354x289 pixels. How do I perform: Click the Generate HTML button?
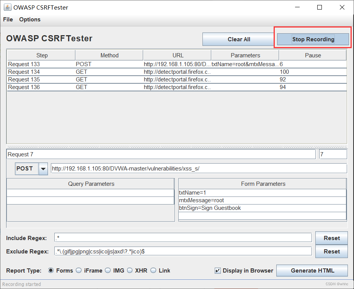pyautogui.click(x=312, y=271)
